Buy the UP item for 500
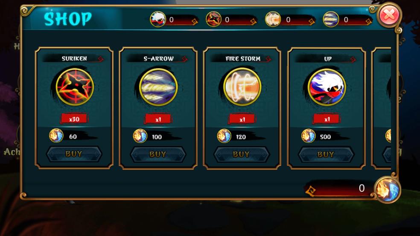Viewport: 420px width, 236px height. pos(326,154)
